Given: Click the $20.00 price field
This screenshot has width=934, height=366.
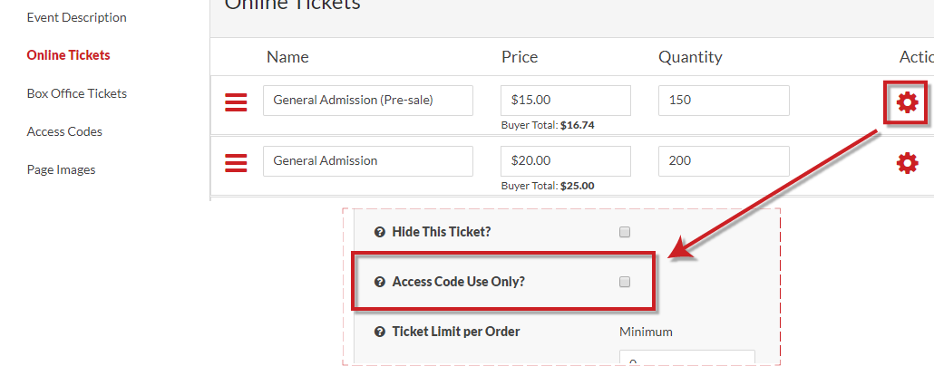Looking at the screenshot, I should click(566, 161).
